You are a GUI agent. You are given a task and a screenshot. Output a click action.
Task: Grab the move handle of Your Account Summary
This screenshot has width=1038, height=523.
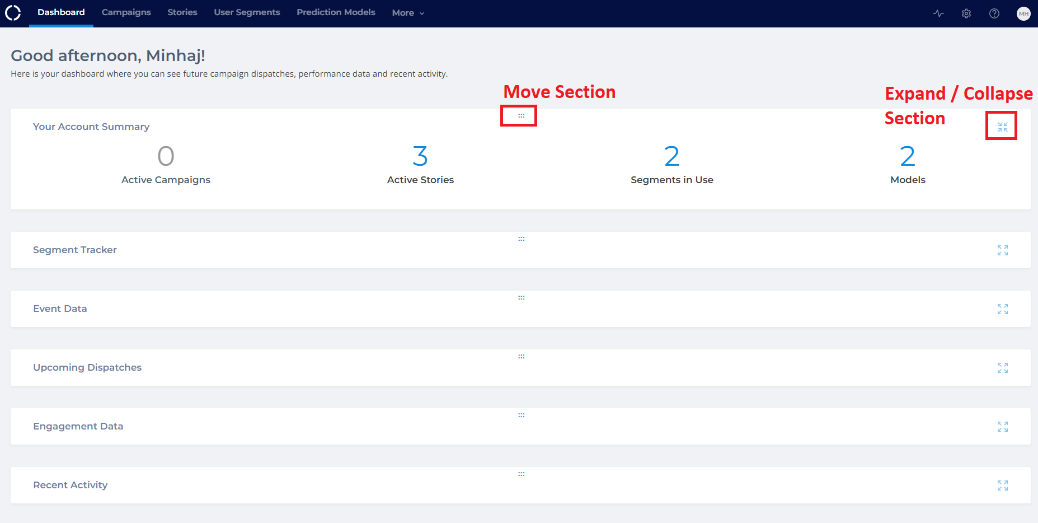tap(522, 116)
